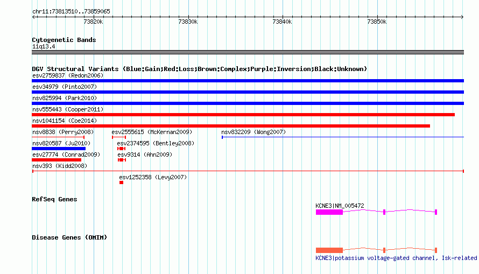479x274 pixels.
Task: Click the 73850k ruler label
Action: 377,22
